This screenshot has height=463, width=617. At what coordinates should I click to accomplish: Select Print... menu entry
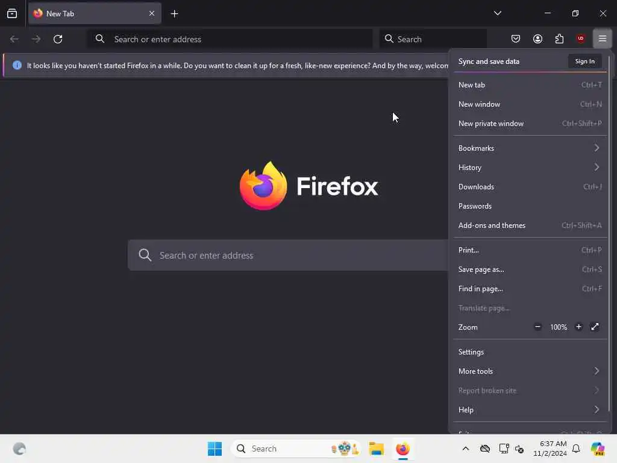[530, 250]
